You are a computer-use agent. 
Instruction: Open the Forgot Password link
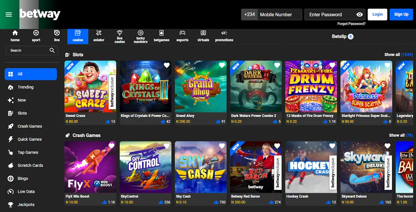click(352, 23)
